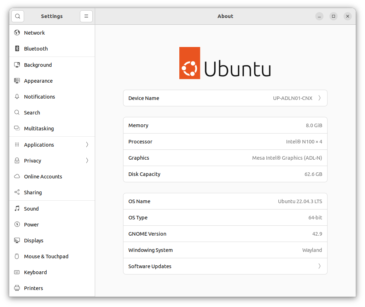Go to Power settings
Viewport: 365px width, 307px height.
[52, 224]
